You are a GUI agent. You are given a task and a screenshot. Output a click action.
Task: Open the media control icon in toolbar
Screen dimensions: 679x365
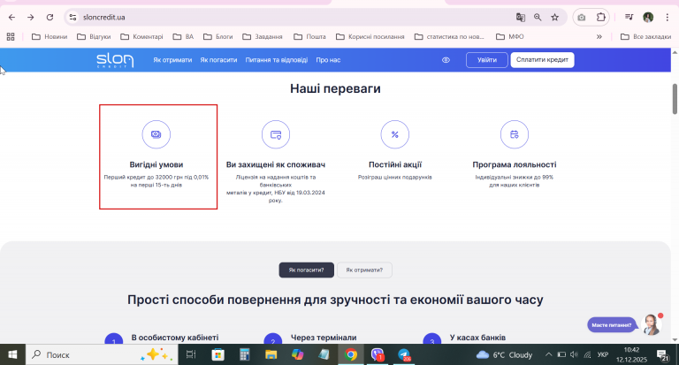629,18
